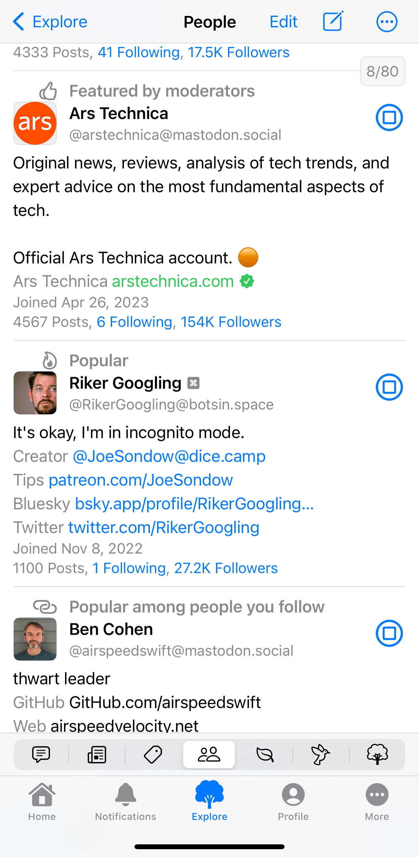Screen dimensions: 419x857
Task: Select the leaf icon segment
Action: [265, 754]
